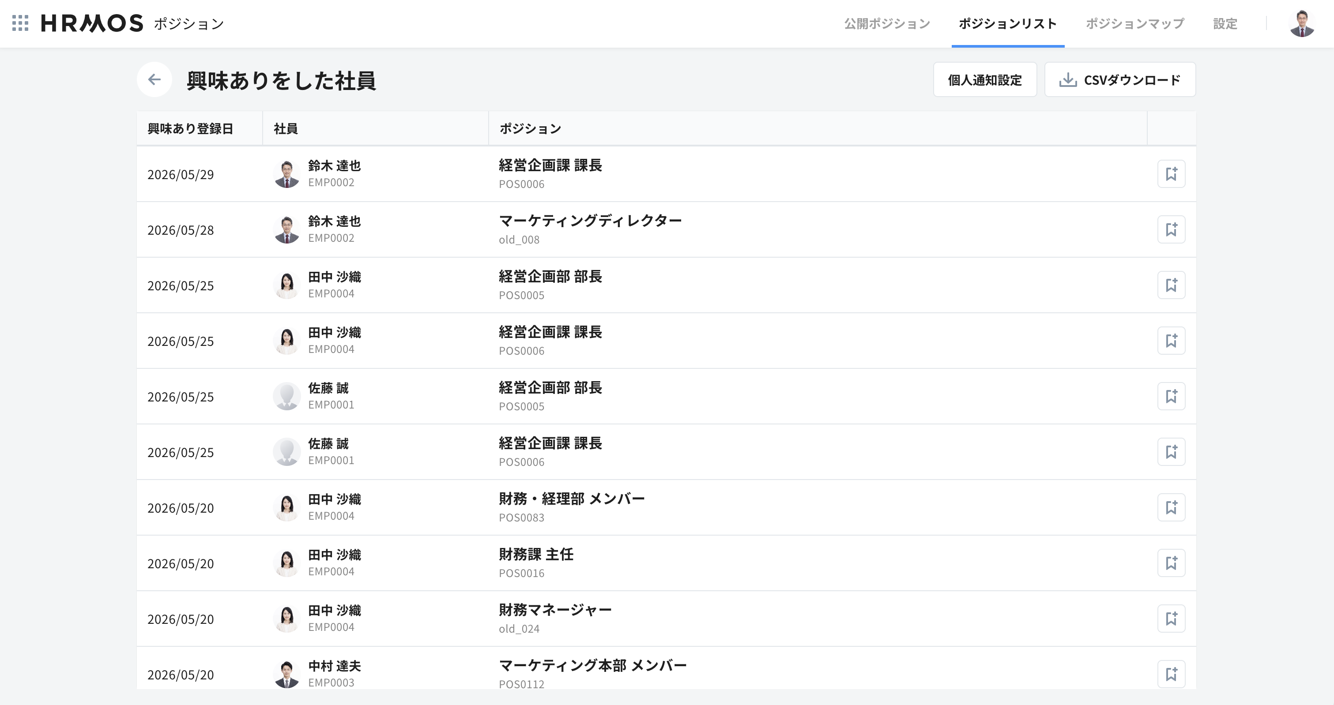Bookmark 佐藤 誠's 経営企画課 課長 row
1334x705 pixels.
coord(1172,452)
